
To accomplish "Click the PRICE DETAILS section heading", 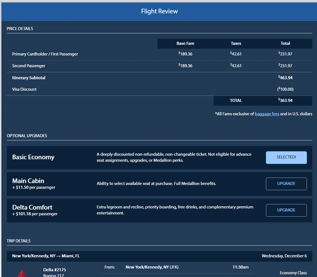I will pos(20,28).
